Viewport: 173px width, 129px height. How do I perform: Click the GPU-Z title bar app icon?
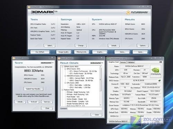click(x=108, y=58)
